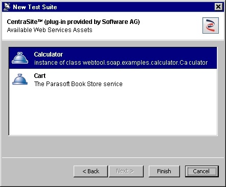Click the Calculator service bell icon
226x187 pixels.
click(20, 58)
